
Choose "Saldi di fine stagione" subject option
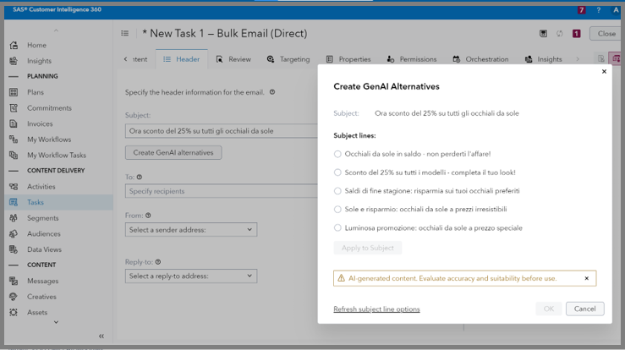click(x=337, y=191)
